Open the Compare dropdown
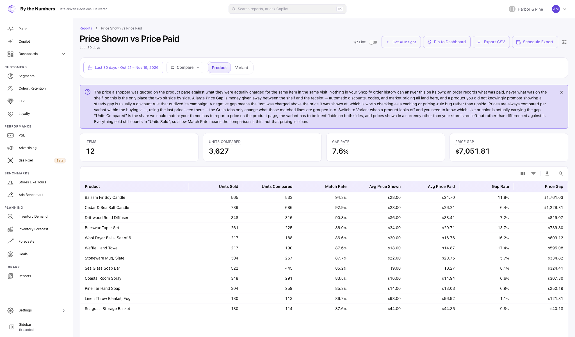The width and height of the screenshot is (575, 337). (x=185, y=68)
